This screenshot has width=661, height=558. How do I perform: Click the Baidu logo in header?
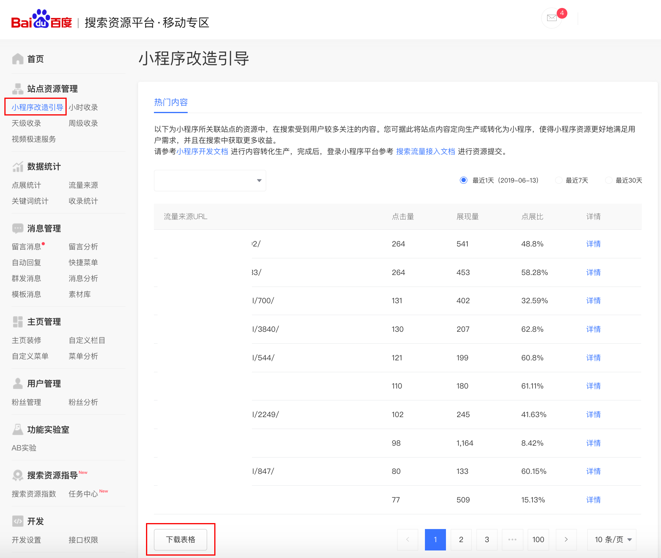[42, 20]
